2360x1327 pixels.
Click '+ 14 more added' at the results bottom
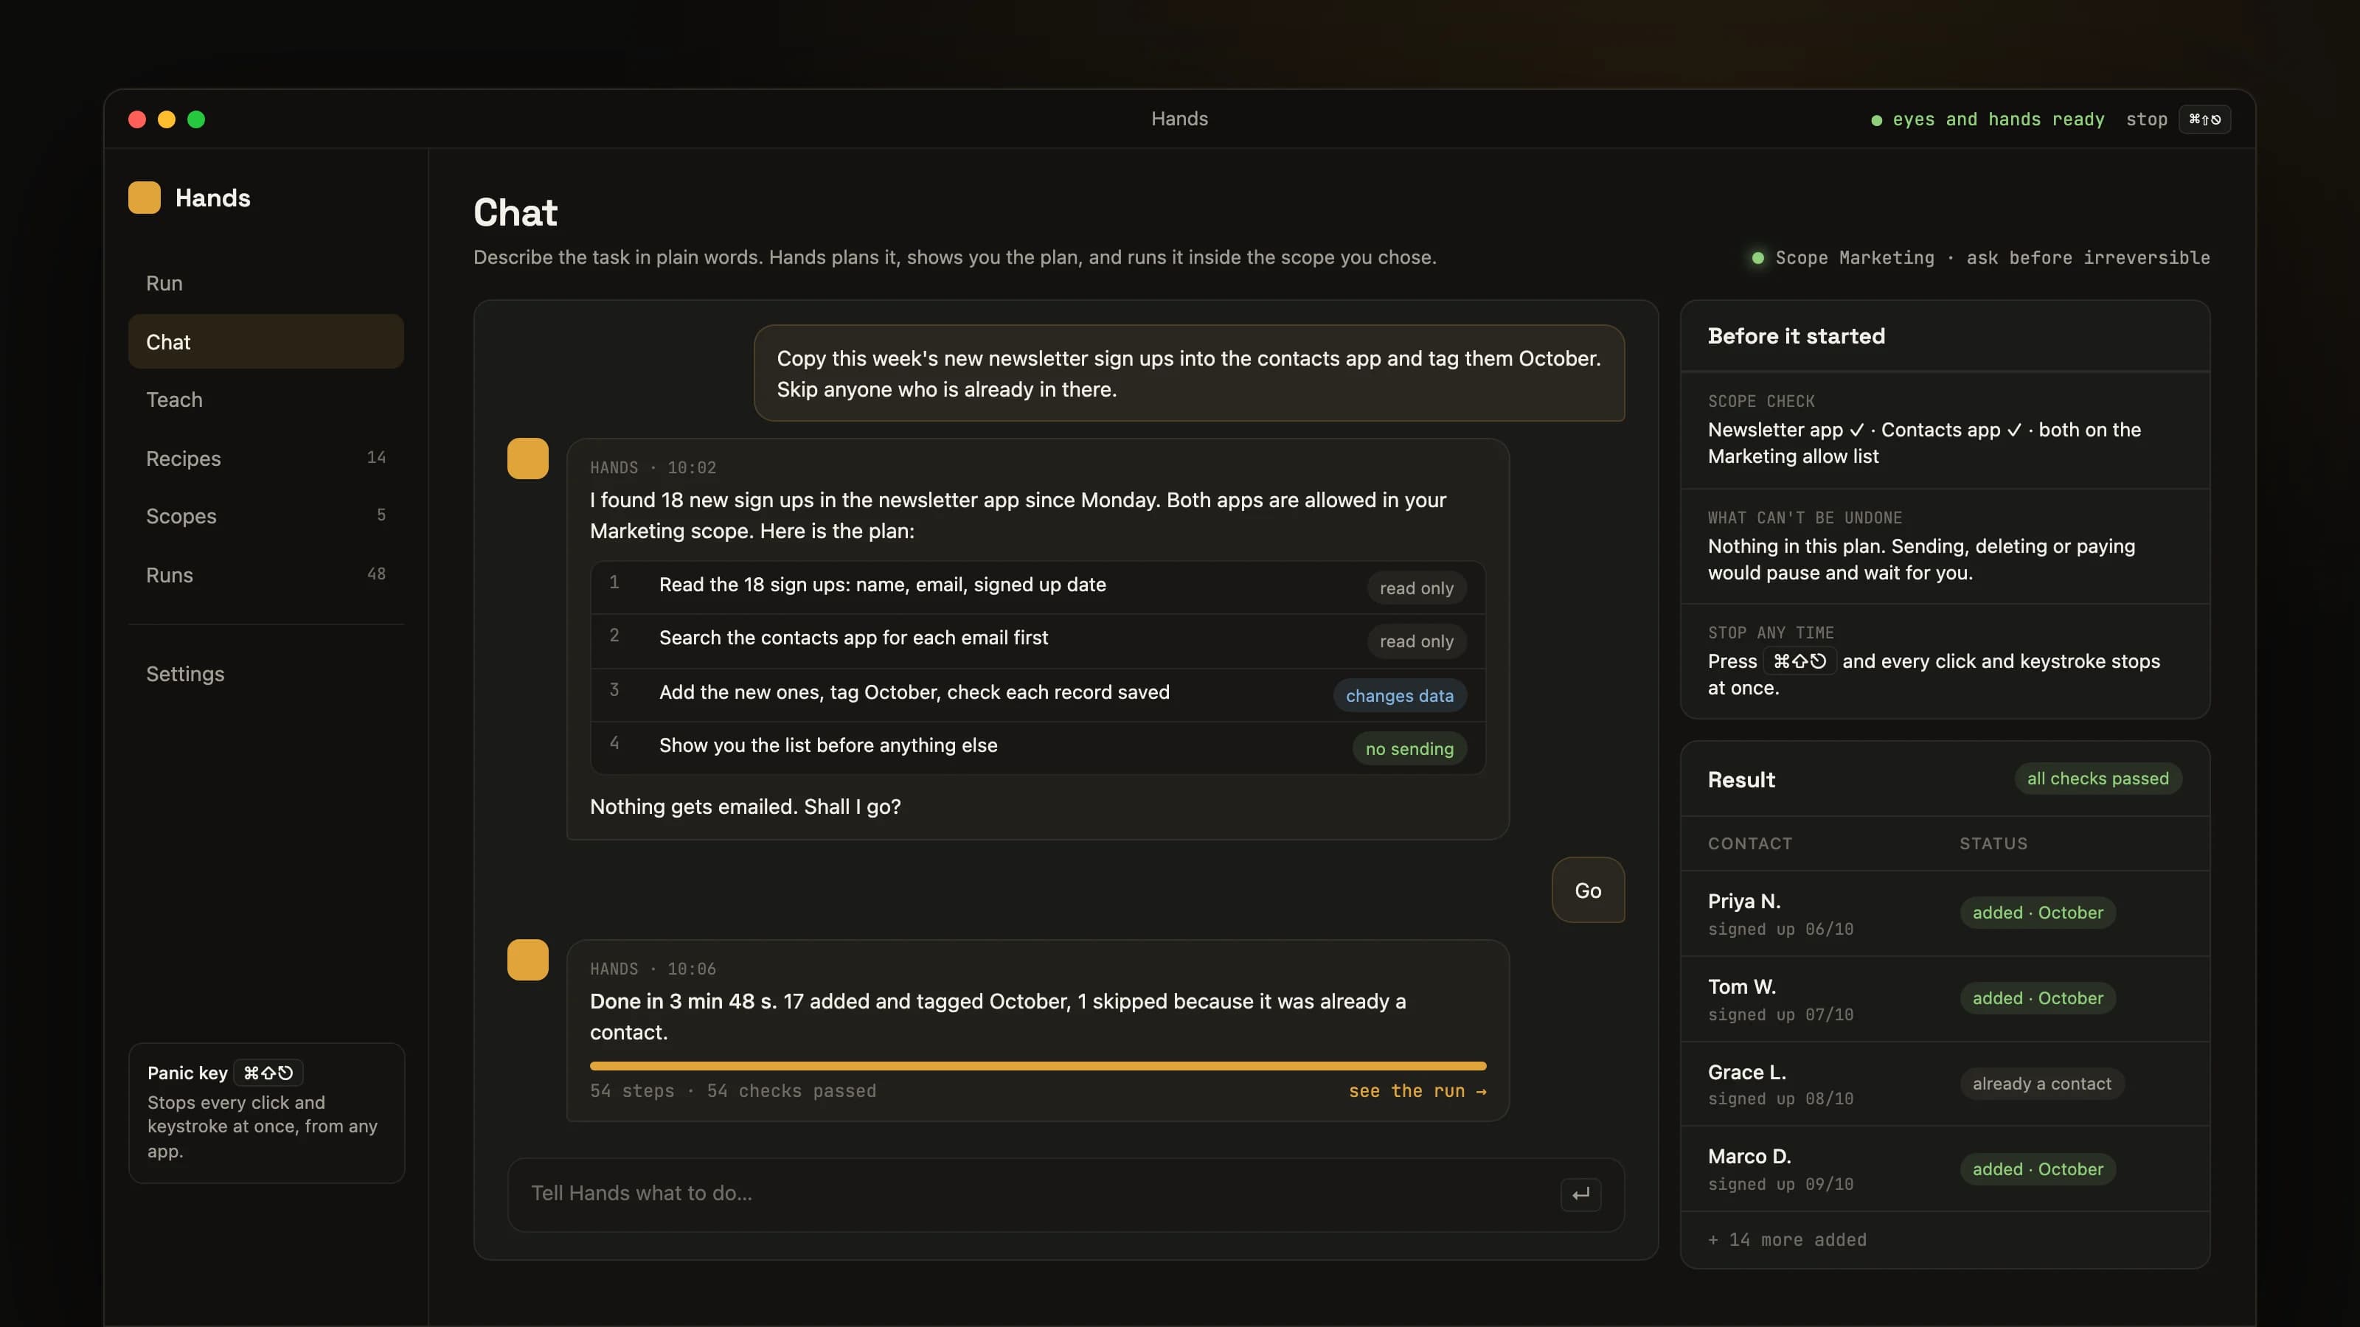coord(1786,1240)
